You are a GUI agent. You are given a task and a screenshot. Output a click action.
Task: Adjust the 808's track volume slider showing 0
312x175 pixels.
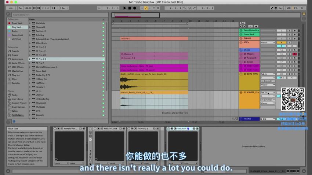click(282, 46)
